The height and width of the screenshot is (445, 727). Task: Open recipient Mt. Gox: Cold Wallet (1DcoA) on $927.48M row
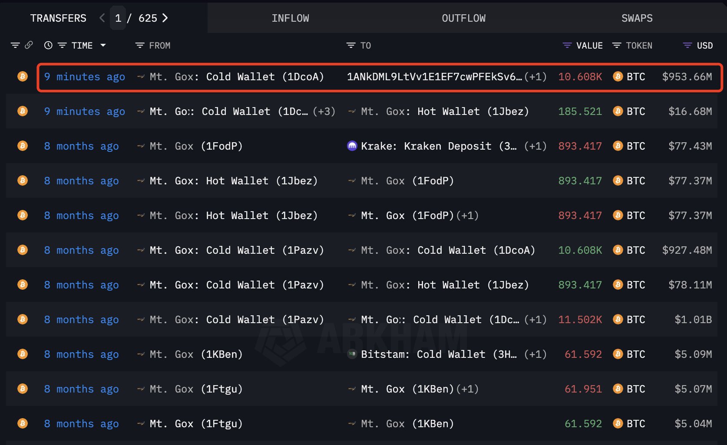448,250
